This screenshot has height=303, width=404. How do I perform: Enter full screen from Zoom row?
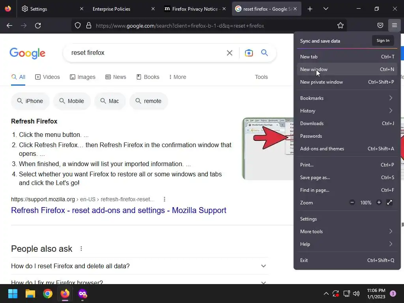coord(389,202)
